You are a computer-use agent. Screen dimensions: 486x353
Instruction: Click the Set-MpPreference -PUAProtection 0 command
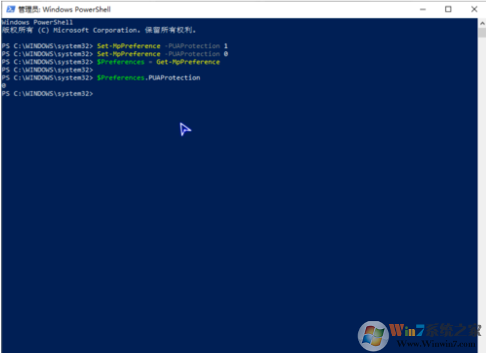coord(162,54)
